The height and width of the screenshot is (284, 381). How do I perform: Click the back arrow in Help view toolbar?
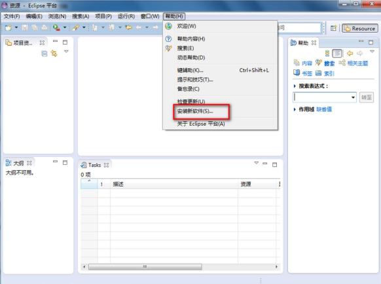click(x=350, y=53)
